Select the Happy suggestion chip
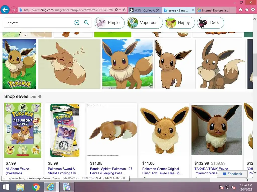 point(180,23)
